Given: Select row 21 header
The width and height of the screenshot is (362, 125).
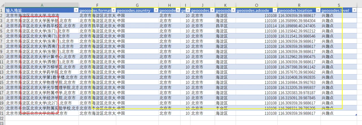Looking at the screenshot, I should tap(3, 113).
